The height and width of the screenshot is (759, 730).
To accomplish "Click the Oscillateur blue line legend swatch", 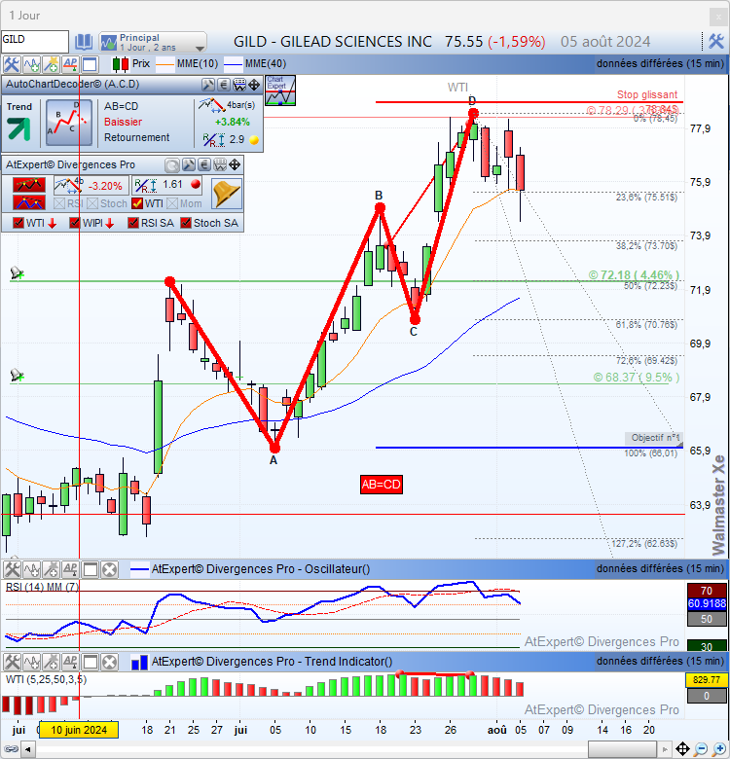I will (140, 569).
